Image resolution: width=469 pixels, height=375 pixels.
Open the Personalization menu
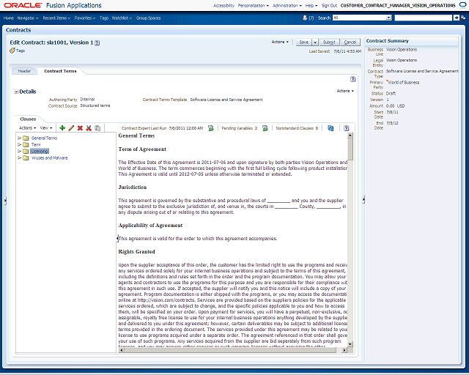[x=254, y=5]
